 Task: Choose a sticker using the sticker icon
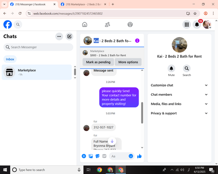(x=98, y=156)
